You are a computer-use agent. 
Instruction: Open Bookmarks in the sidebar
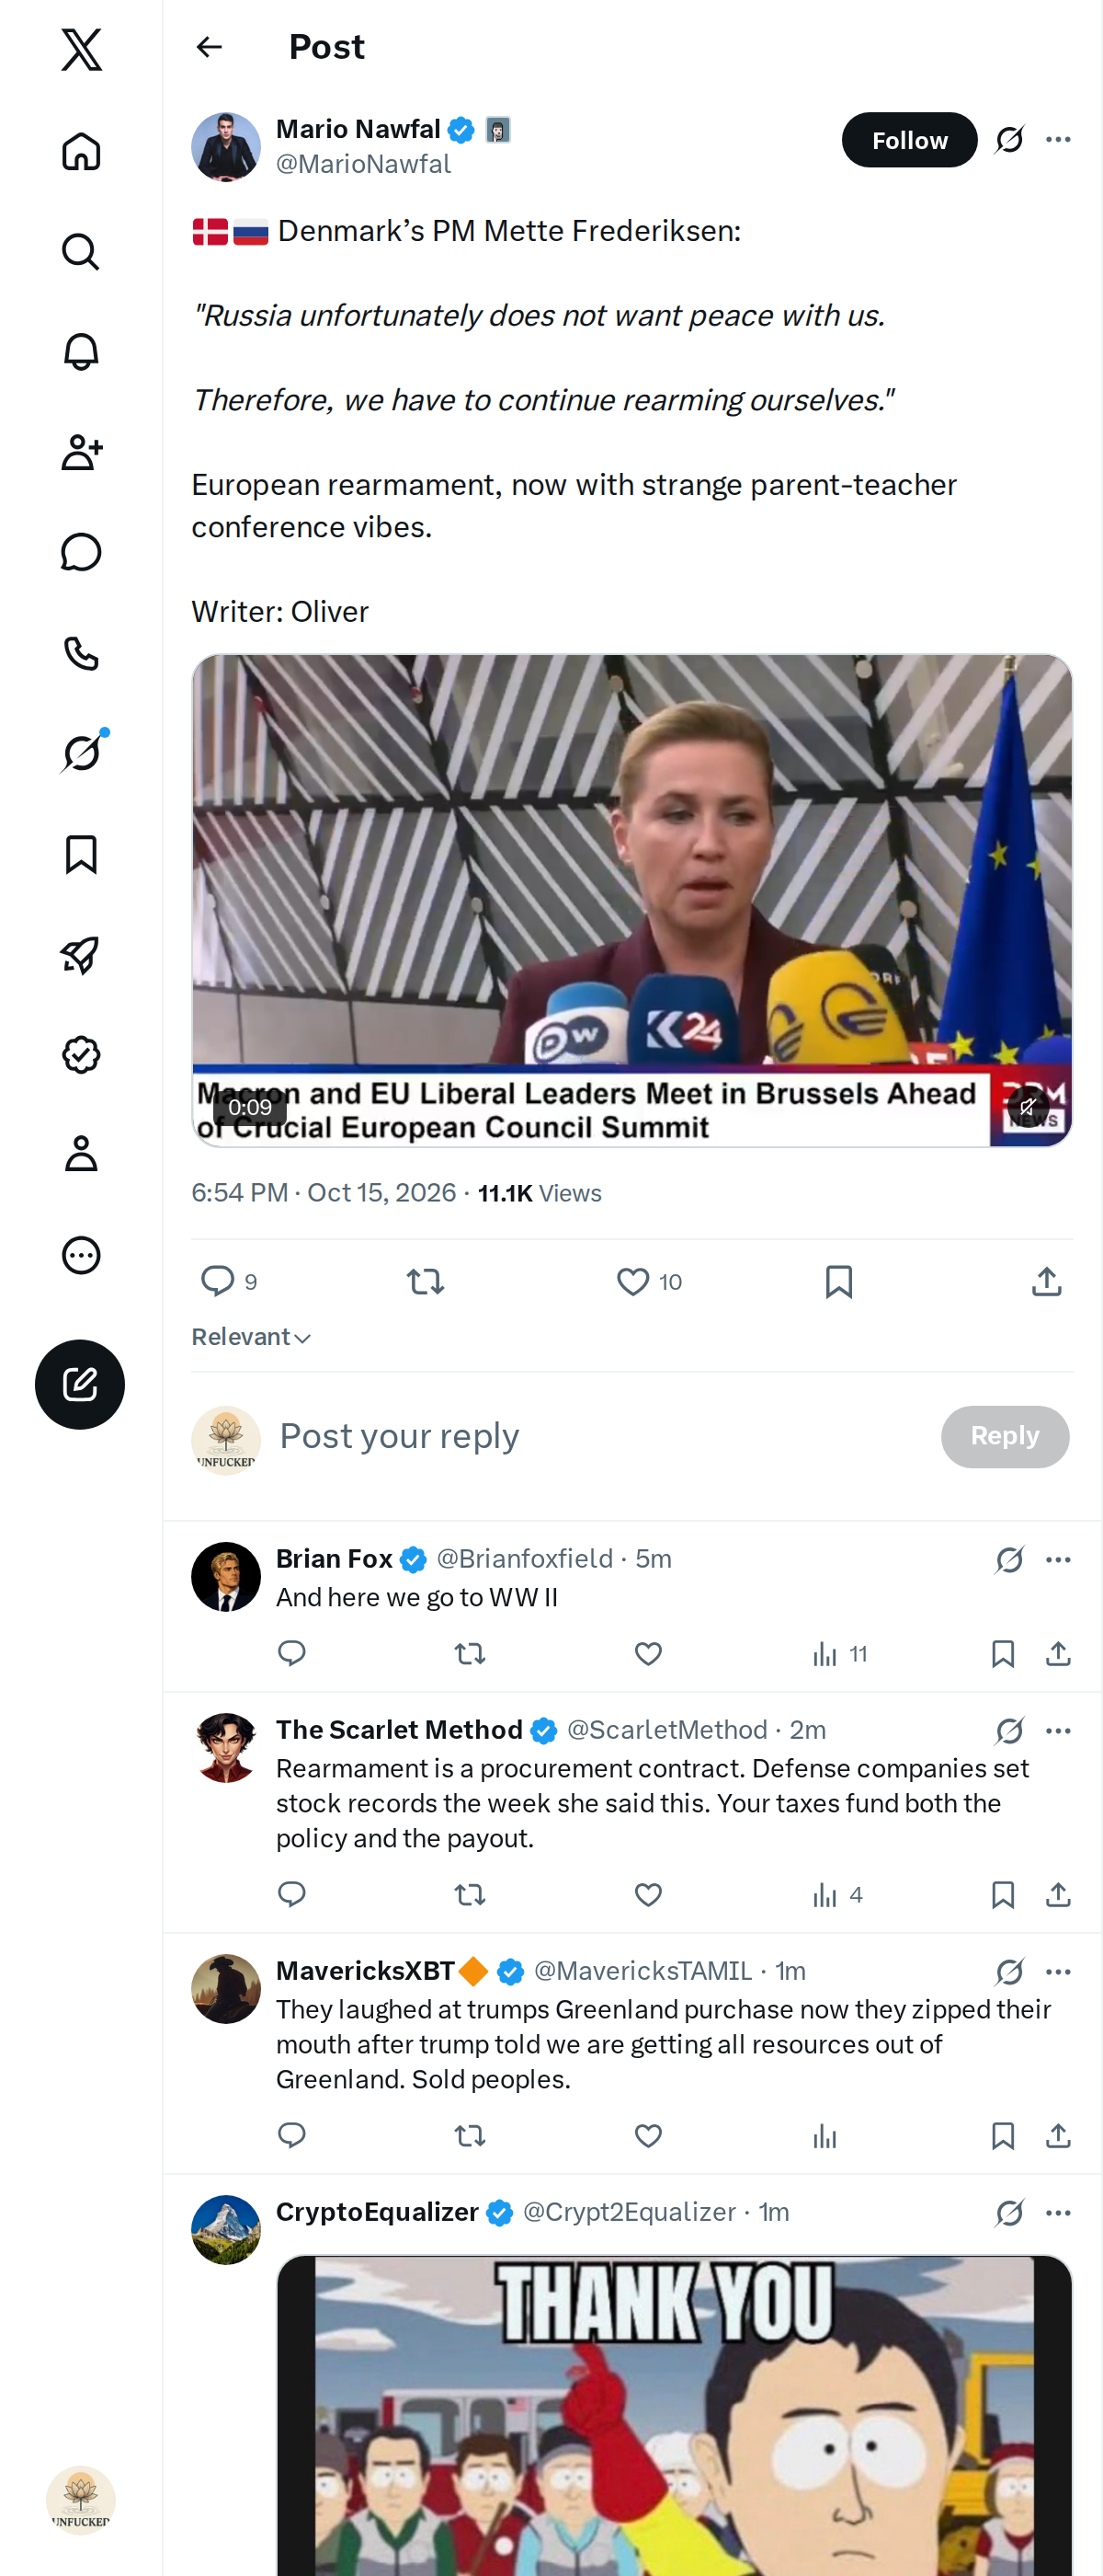(x=81, y=854)
